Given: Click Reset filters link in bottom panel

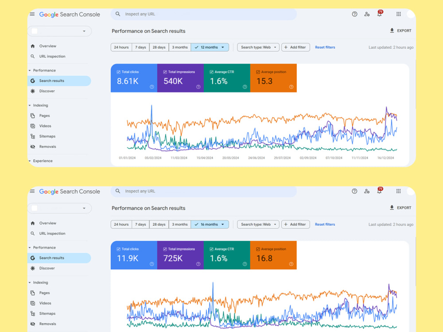Looking at the screenshot, I should pyautogui.click(x=325, y=224).
